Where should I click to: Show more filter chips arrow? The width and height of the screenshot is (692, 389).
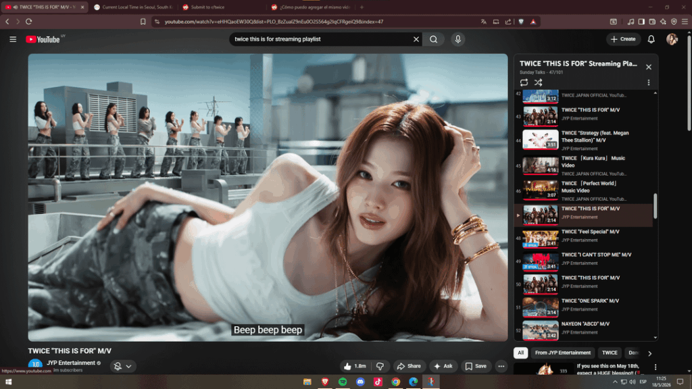pyautogui.click(x=649, y=353)
